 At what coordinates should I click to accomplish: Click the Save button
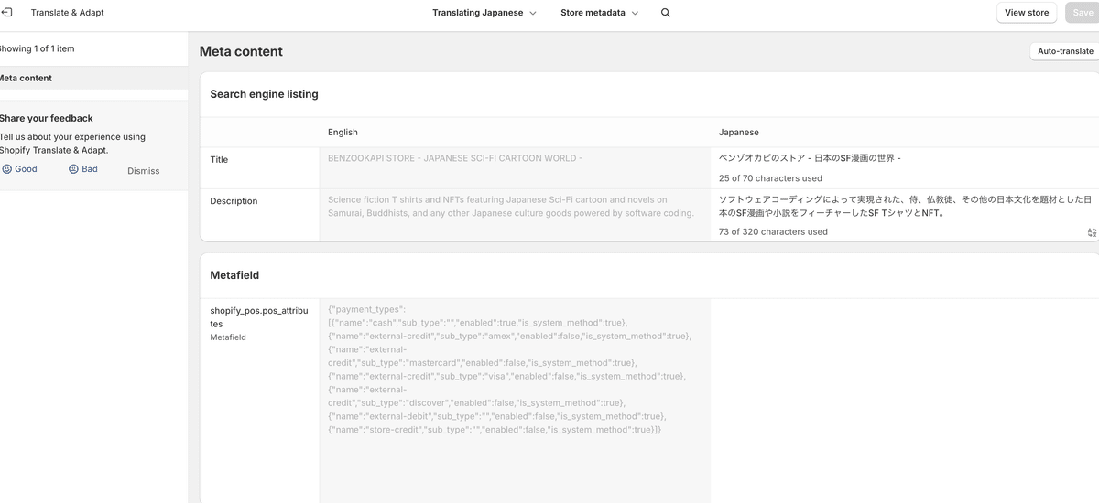1082,13
